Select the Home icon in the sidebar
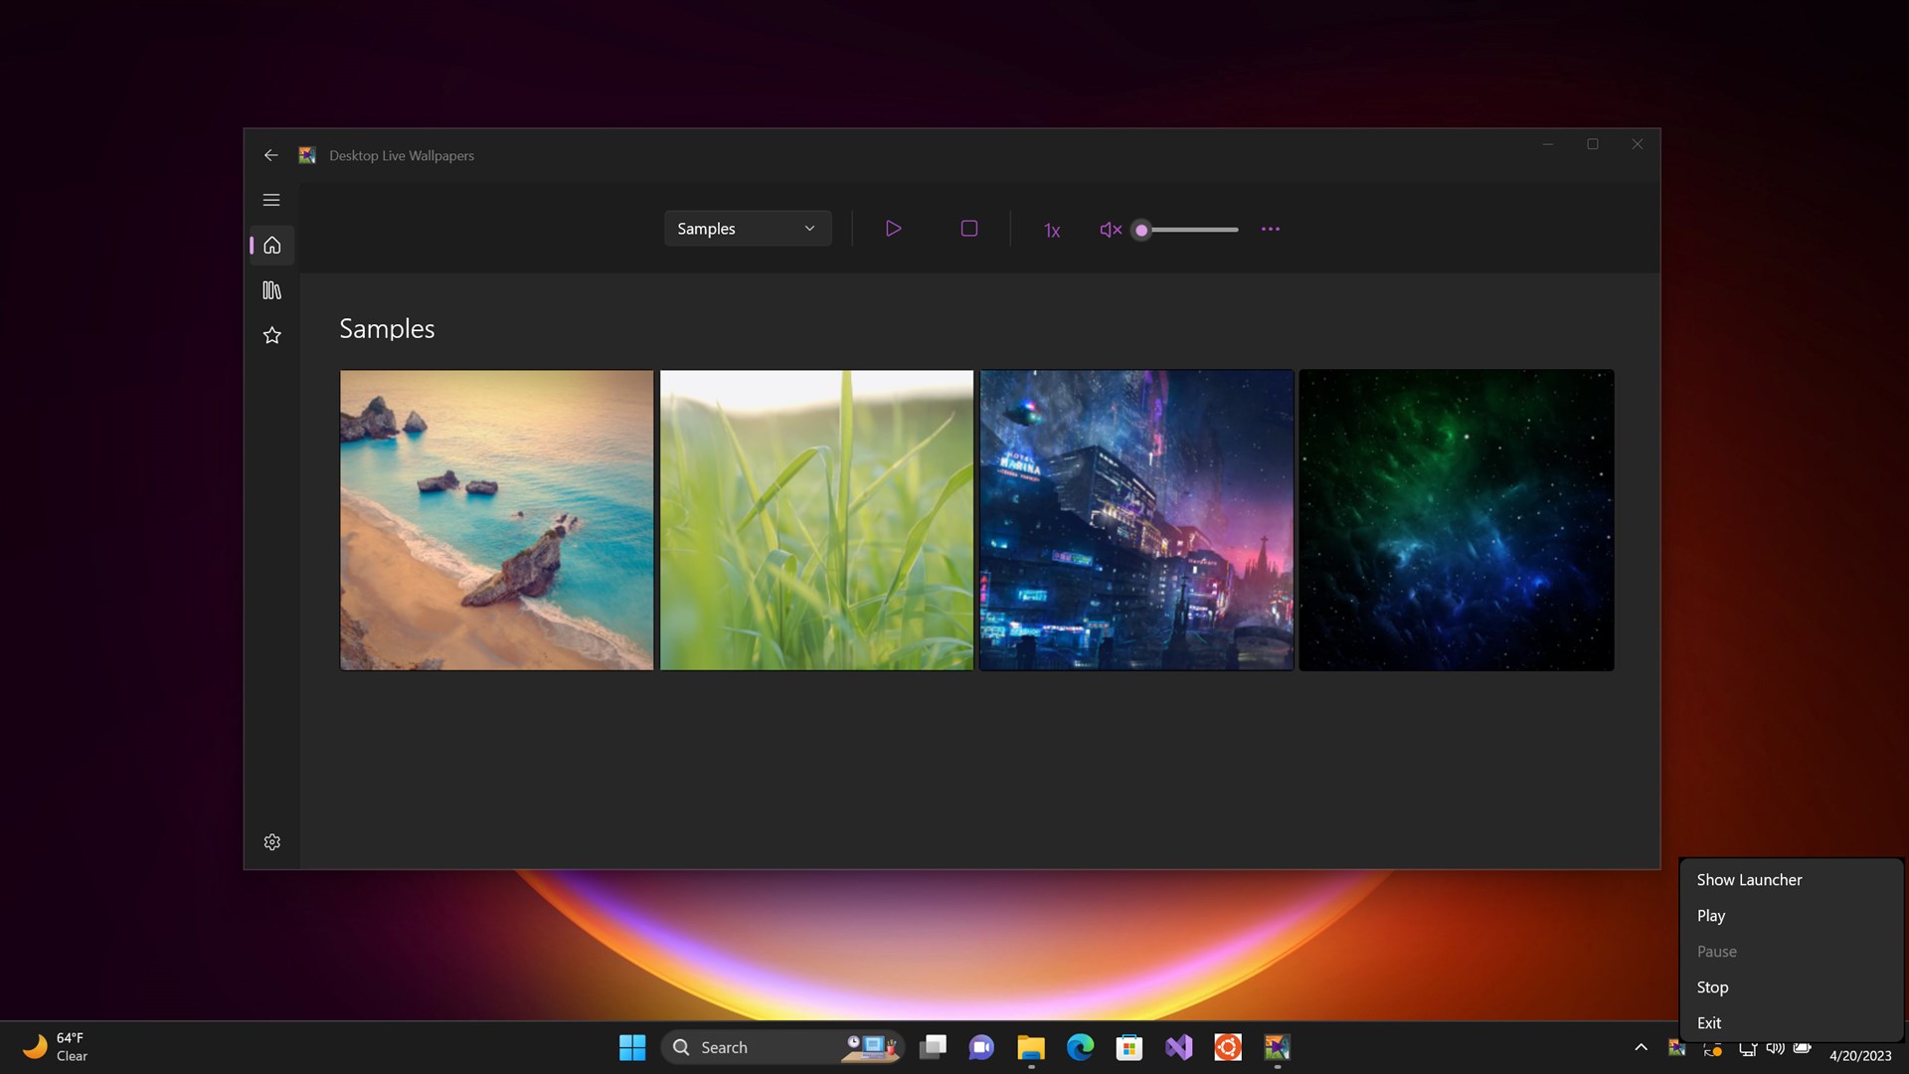The height and width of the screenshot is (1074, 1909). coord(271,245)
